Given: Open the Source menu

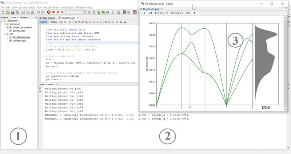Looking at the screenshot, I should click(23, 8).
